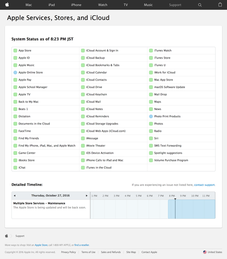Image resolution: width=227 pixels, height=259 pixels.
Task: Click the iWork for iCloud label
Action: pyautogui.click(x=165, y=72)
